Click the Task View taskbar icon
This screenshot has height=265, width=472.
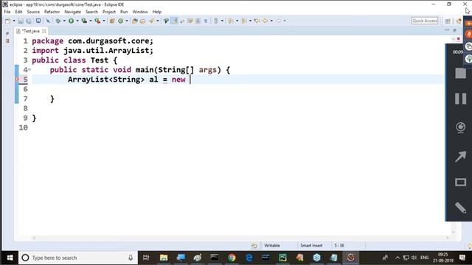pyautogui.click(x=146, y=258)
